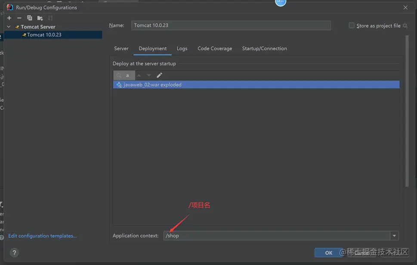Open the project file storage gear settings
The height and width of the screenshot is (265, 417).
pyautogui.click(x=405, y=25)
